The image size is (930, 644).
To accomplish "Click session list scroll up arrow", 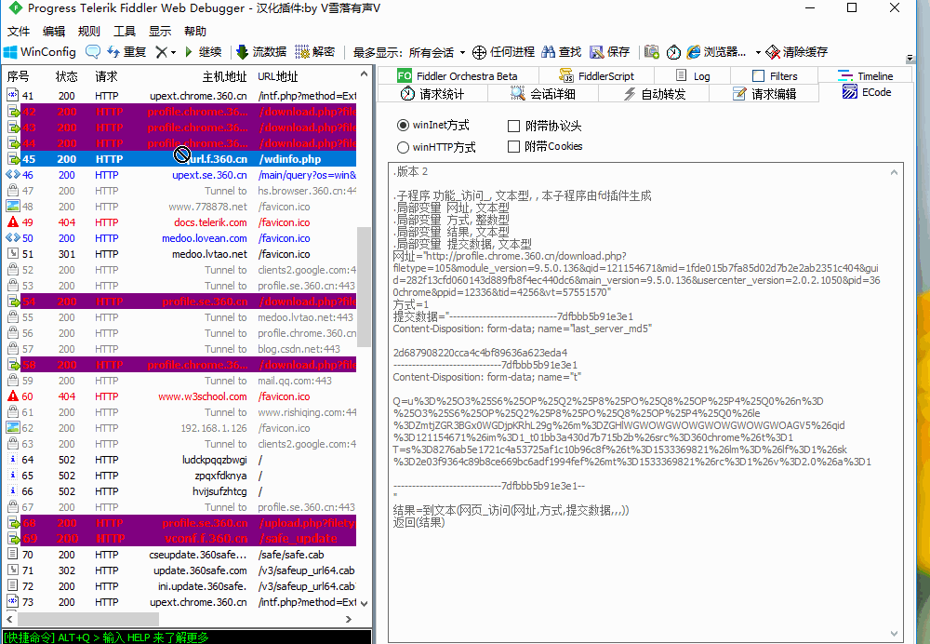I will [x=364, y=74].
